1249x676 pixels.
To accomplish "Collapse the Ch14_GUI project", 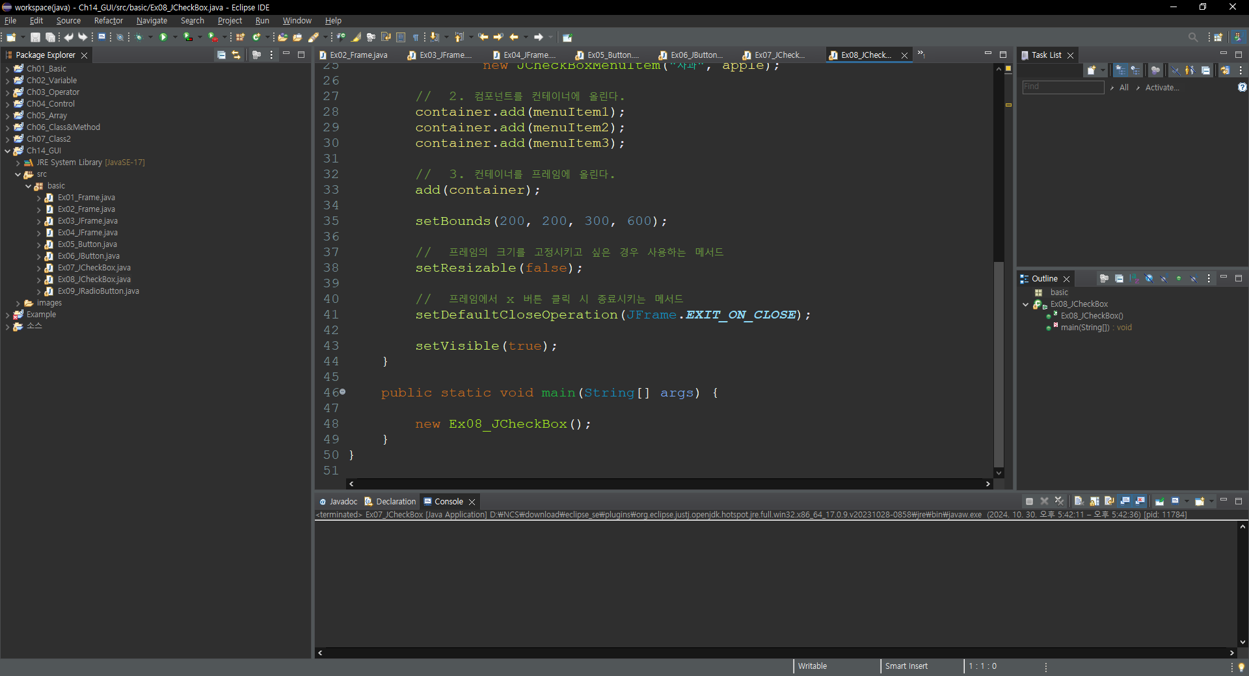I will pos(7,151).
